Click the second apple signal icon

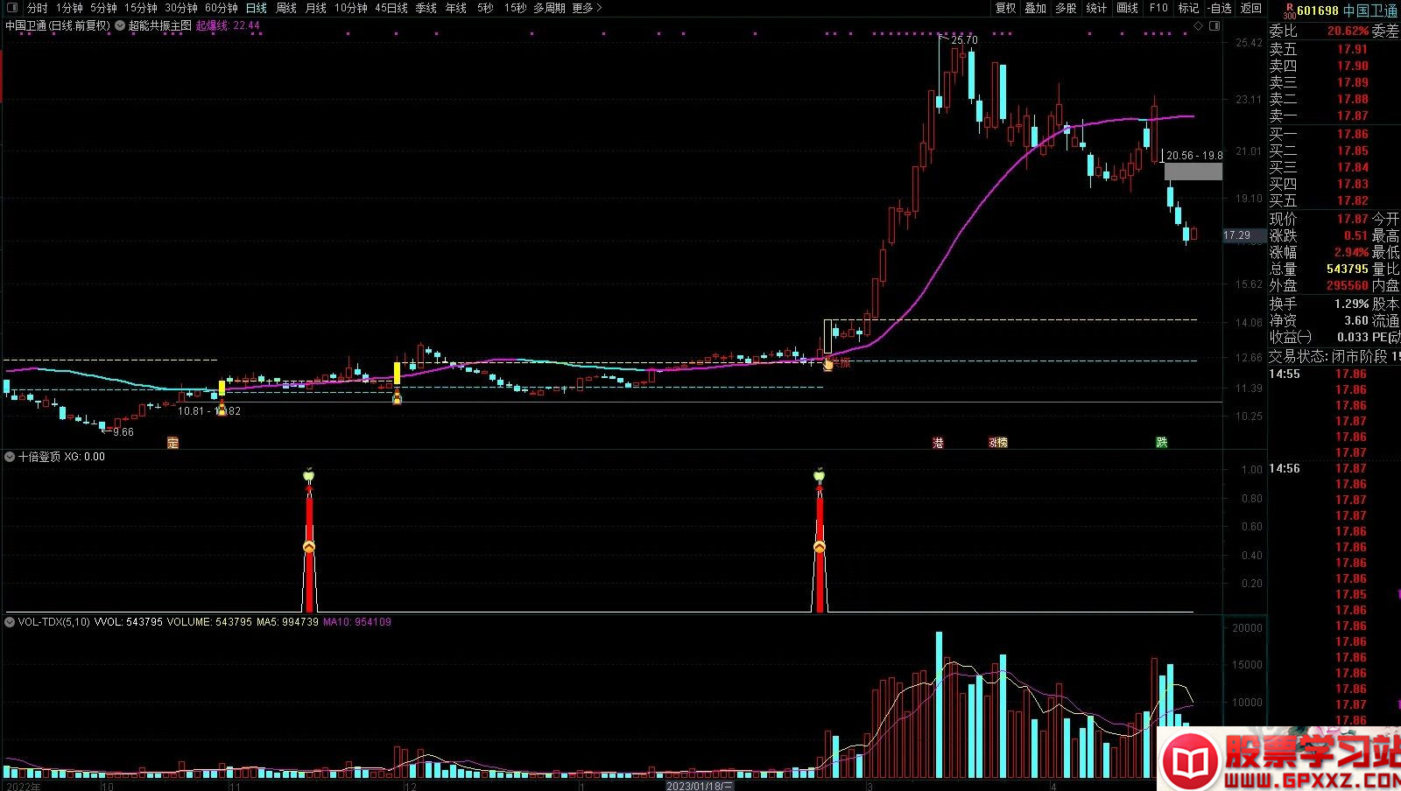(x=820, y=475)
